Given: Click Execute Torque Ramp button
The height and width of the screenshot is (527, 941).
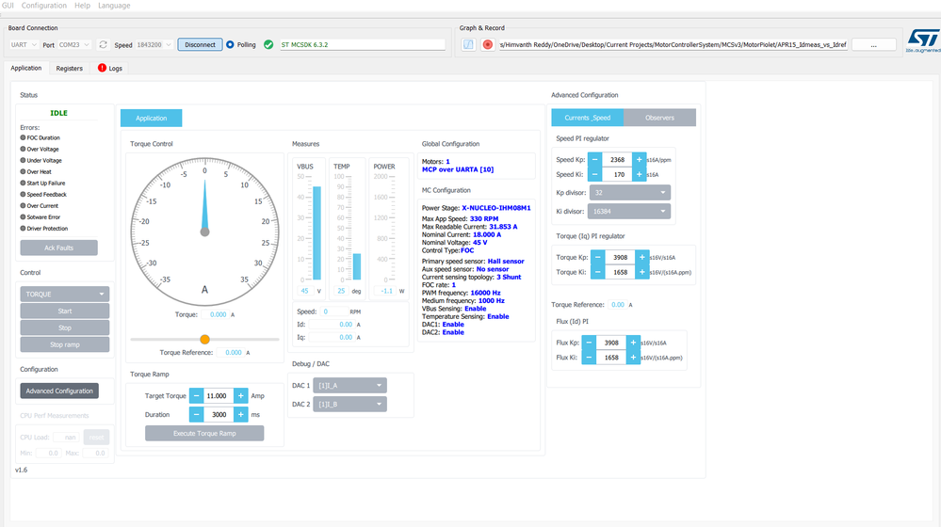Looking at the screenshot, I should [204, 434].
